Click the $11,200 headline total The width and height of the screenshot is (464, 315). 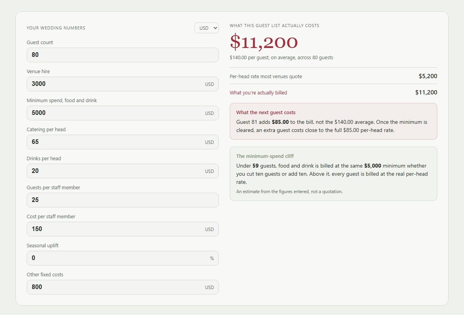pyautogui.click(x=264, y=42)
